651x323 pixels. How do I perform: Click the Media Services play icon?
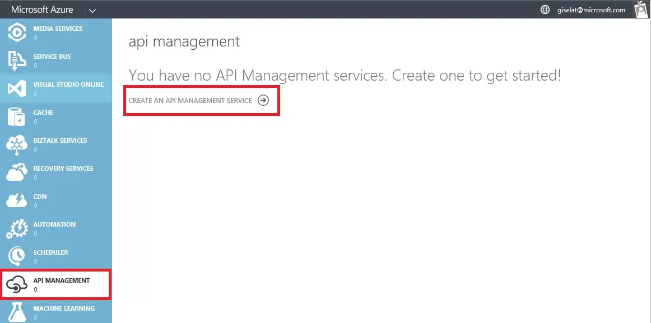17,32
